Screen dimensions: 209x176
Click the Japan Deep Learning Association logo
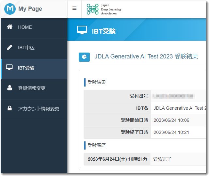click(x=104, y=9)
